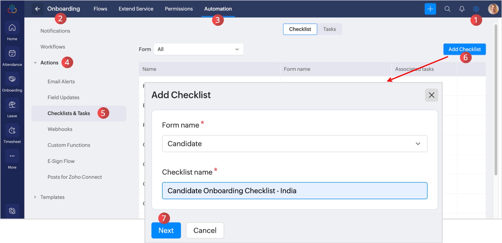Open the Timesheet module icon
The image size is (502, 243).
coord(12,131)
